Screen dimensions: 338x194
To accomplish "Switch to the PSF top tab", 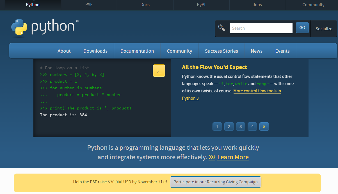I will coord(89,5).
